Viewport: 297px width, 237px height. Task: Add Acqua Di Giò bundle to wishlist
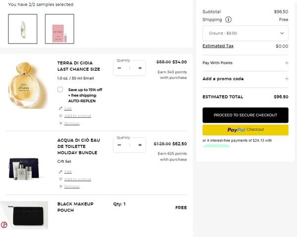77,179
